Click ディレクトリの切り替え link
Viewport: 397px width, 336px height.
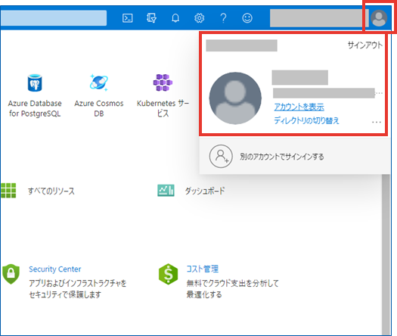point(306,120)
